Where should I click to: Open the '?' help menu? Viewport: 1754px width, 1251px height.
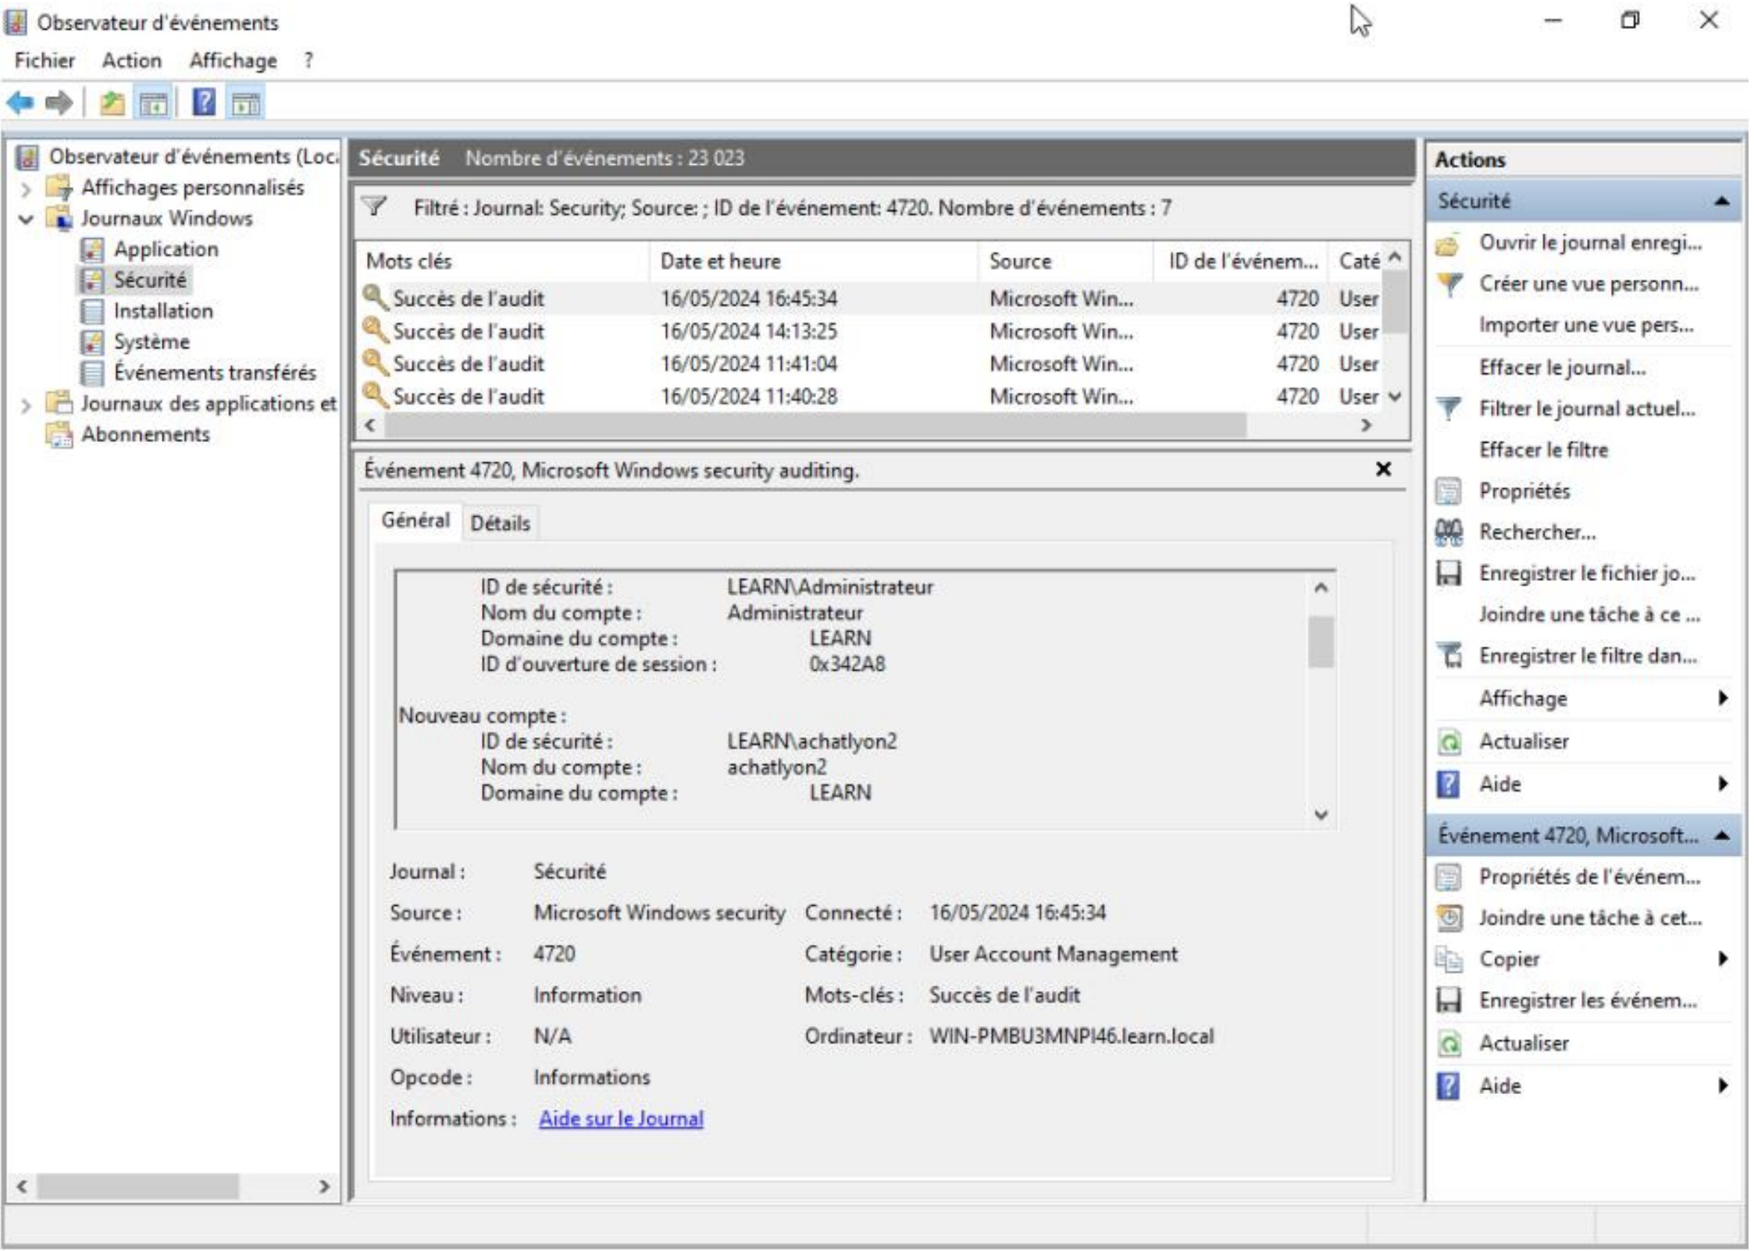coord(308,60)
